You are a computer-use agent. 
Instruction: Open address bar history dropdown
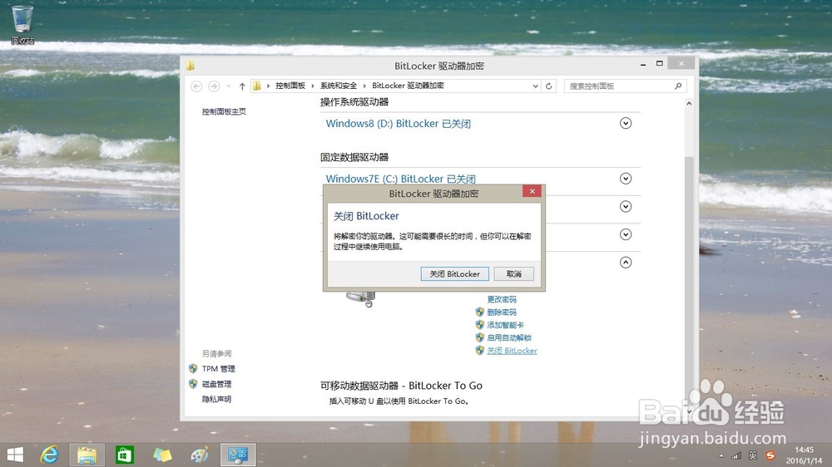(535, 86)
